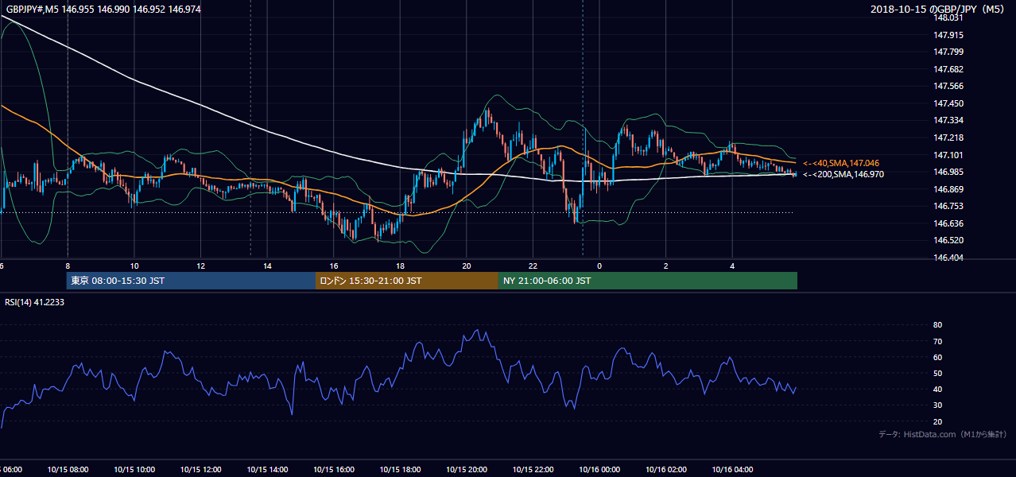Viewport: 1016px width, 477px height.
Task: Click the hour 14 tick on price chart axis
Action: [x=267, y=266]
